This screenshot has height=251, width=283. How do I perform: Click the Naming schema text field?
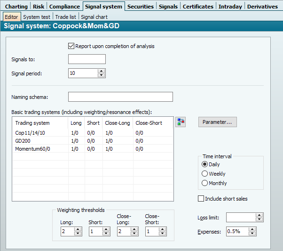coord(120,97)
